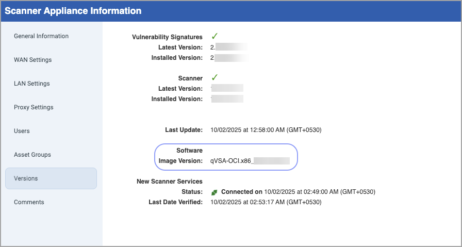The height and width of the screenshot is (247, 462).
Task: Click the Image Version value qVSA-OCI.x86
Action: point(250,161)
